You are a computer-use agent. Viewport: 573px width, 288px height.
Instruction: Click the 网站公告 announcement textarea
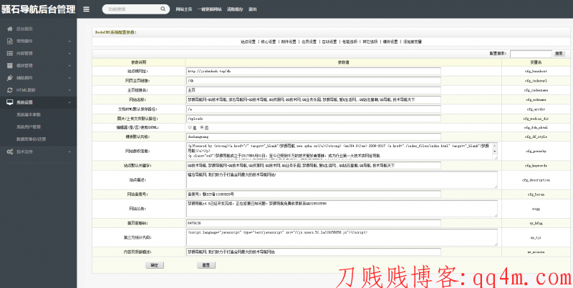click(342, 209)
